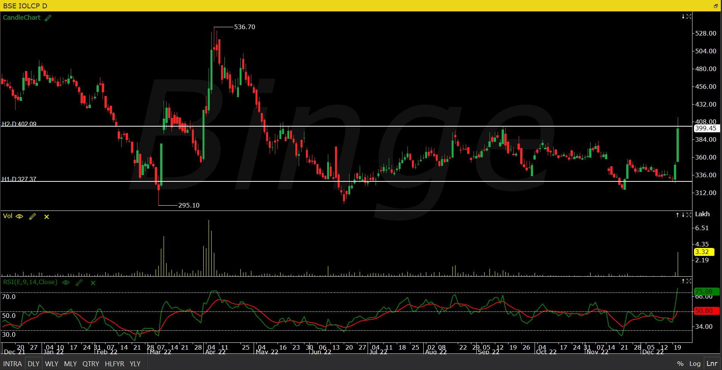
Task: Switch to the MLY monthly timeframe
Action: tap(70, 364)
